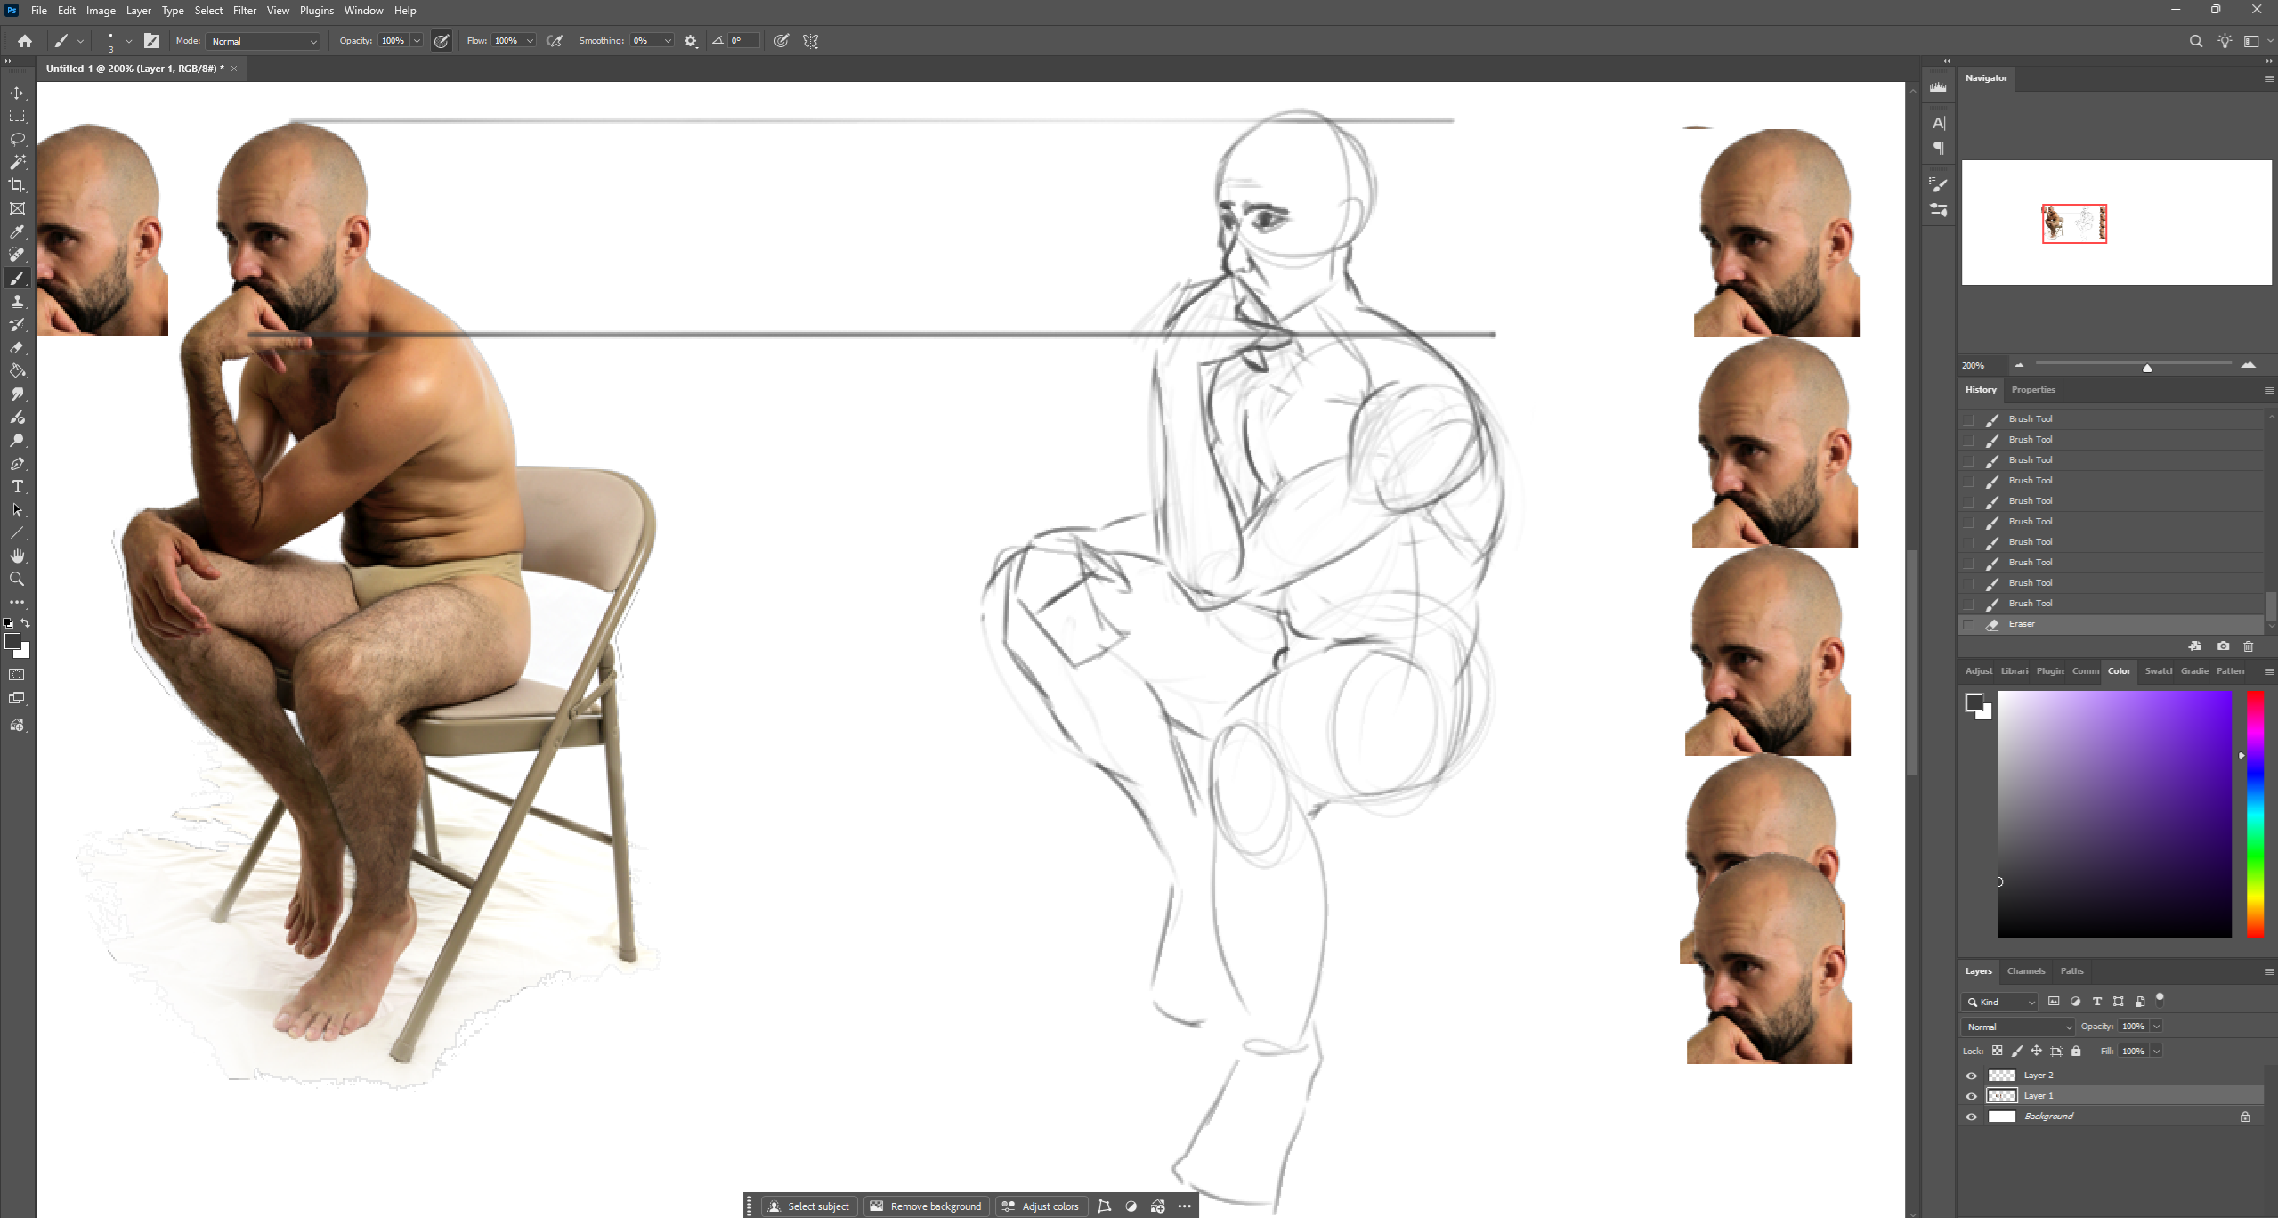
Task: Toggle Background layer visibility eye
Action: click(1972, 1116)
